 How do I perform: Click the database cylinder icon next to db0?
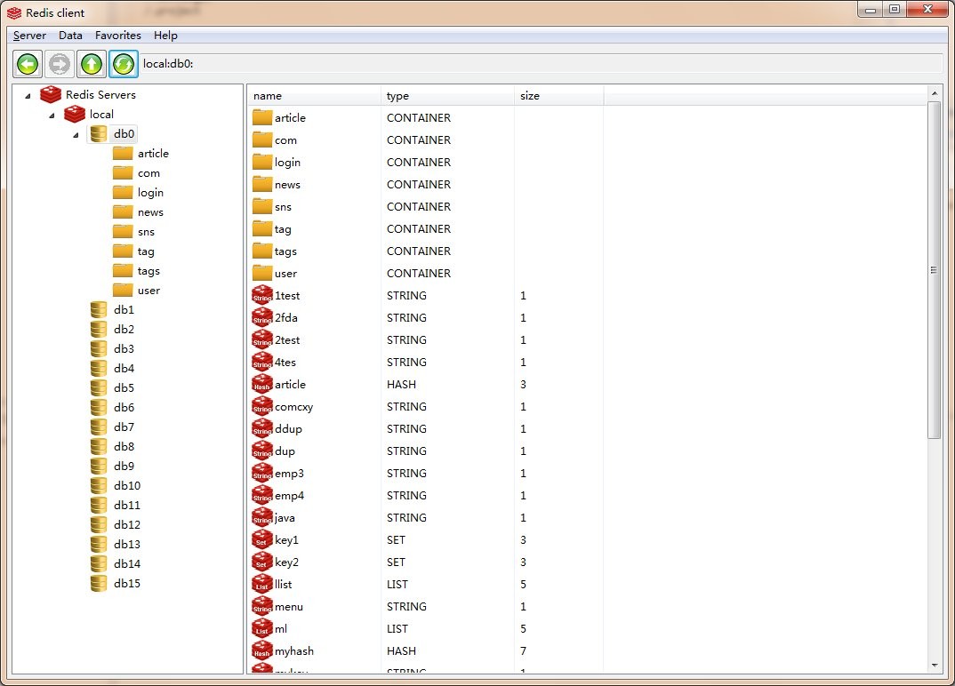pyautogui.click(x=98, y=133)
